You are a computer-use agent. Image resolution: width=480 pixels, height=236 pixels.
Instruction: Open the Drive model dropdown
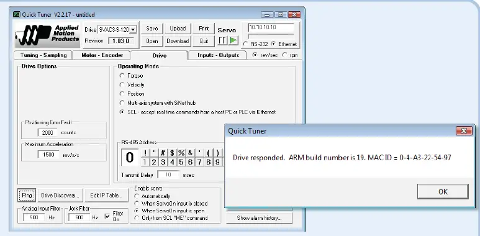133,30
